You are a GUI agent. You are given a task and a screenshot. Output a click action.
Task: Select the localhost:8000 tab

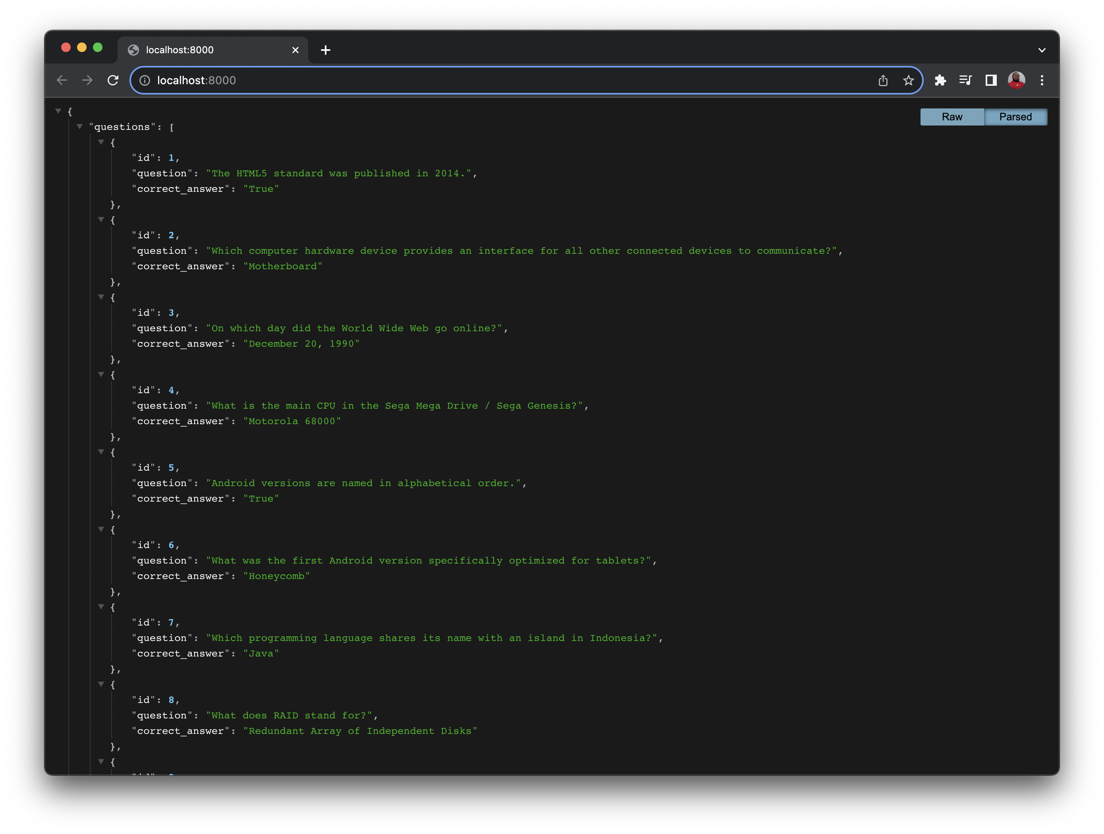click(200, 50)
